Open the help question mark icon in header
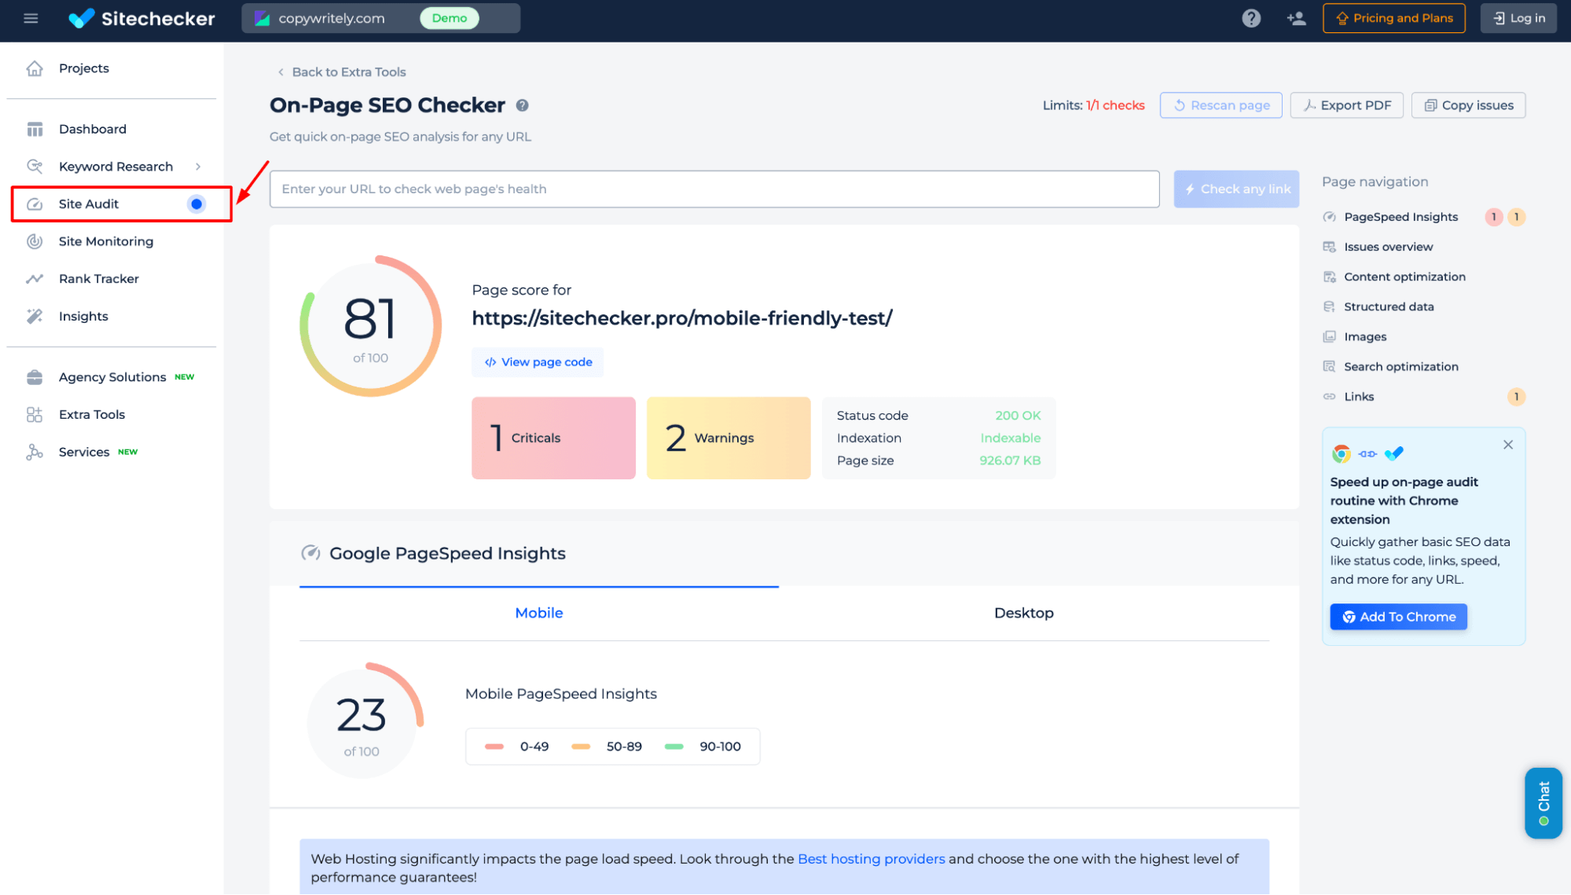This screenshot has width=1571, height=895. tap(1251, 18)
